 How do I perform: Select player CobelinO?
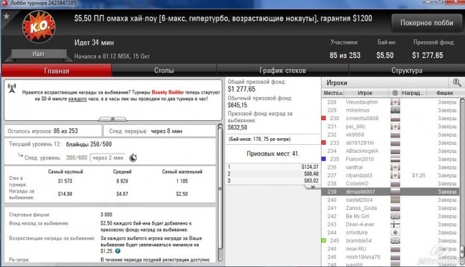pos(357,183)
